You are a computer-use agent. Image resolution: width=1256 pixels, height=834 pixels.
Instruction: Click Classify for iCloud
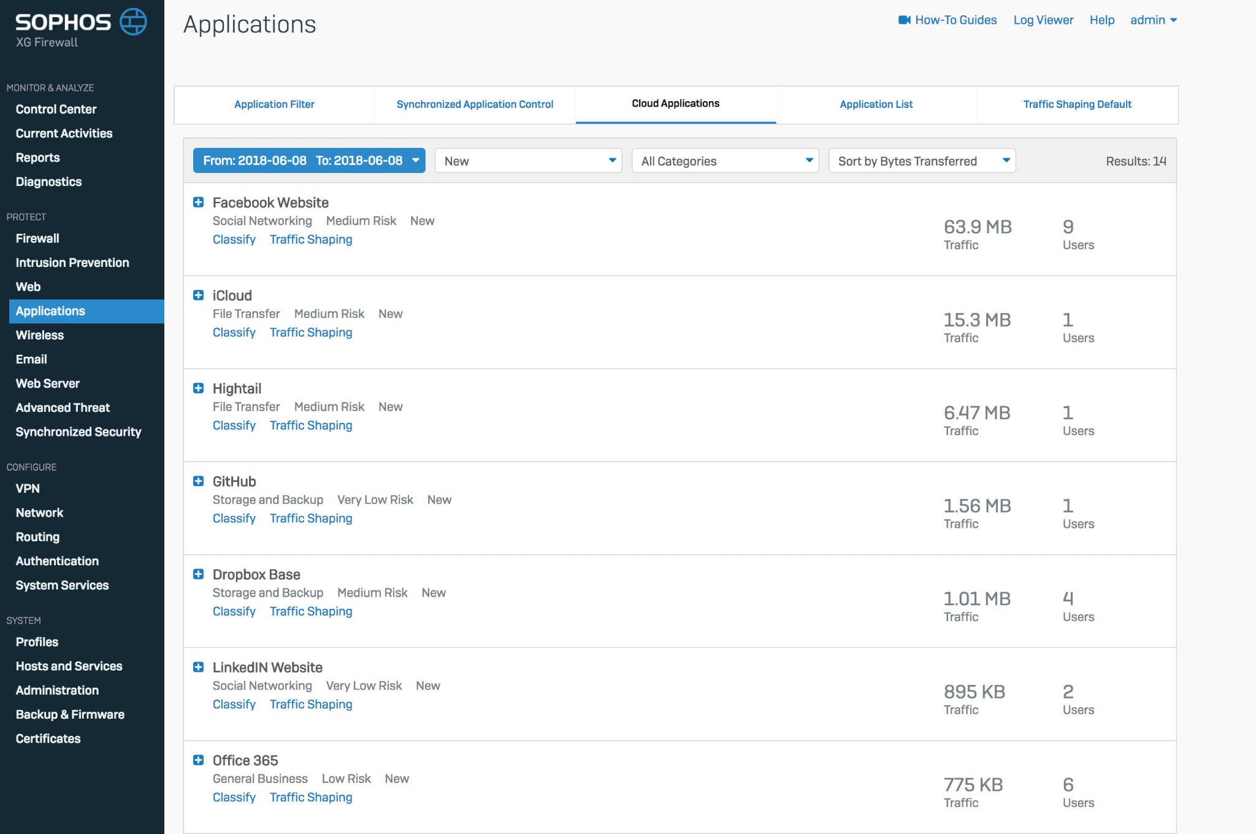click(x=234, y=332)
